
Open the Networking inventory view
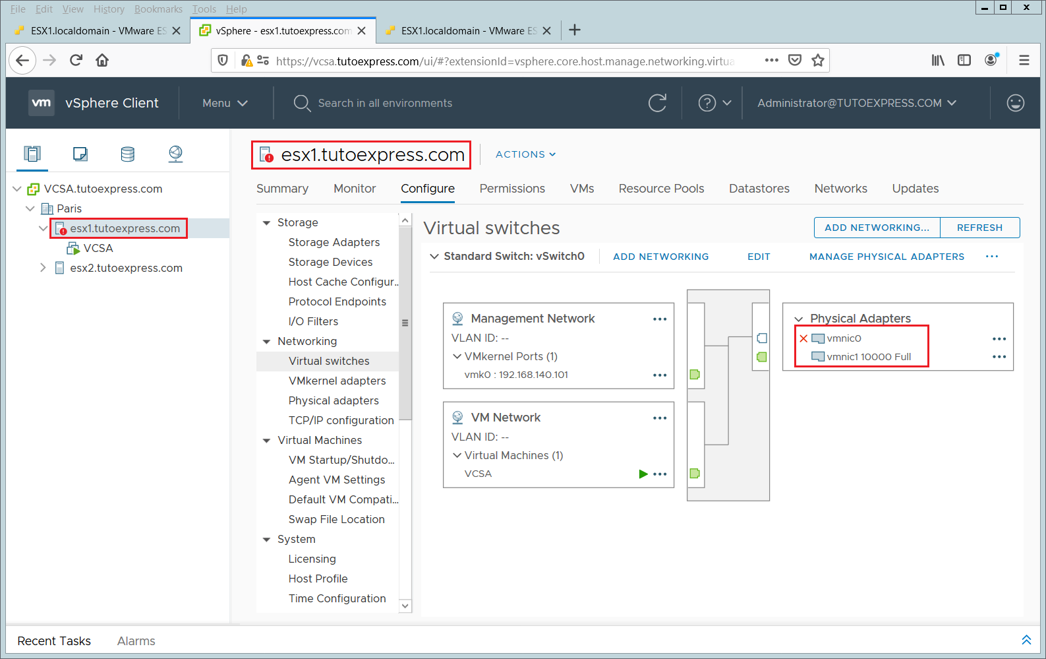175,154
